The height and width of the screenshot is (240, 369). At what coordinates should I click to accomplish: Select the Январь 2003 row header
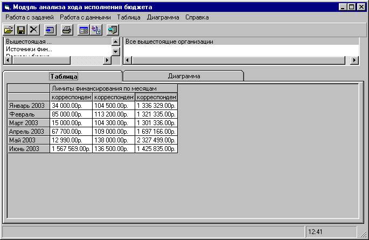click(x=29, y=106)
